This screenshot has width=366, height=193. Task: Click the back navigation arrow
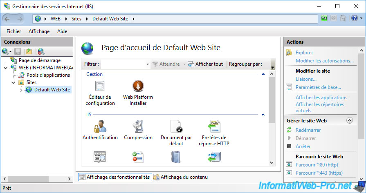coord(7,19)
